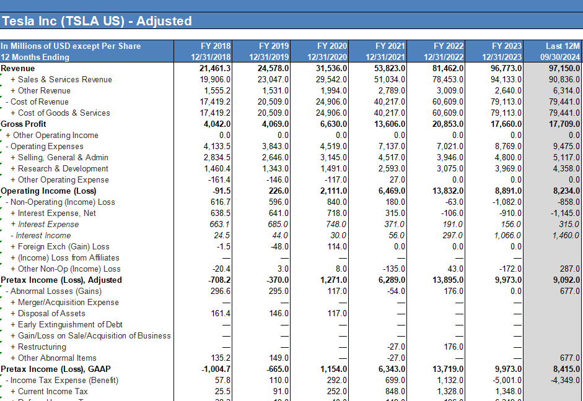Select '+ Selling, General & Admin' label

[59, 157]
